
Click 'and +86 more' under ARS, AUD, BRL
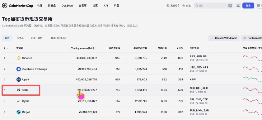pos(197,60)
